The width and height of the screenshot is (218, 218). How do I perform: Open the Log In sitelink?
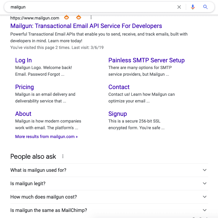(23, 60)
